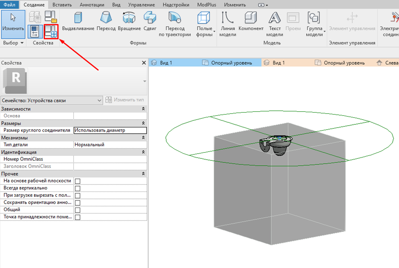The height and width of the screenshot is (268, 399).
Task: Toggle the Всегда вертикально checkbox
Action: (x=77, y=188)
